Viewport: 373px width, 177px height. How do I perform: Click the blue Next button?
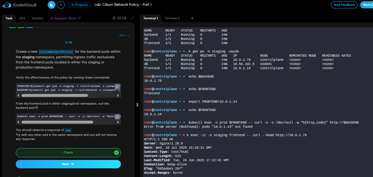68,164
